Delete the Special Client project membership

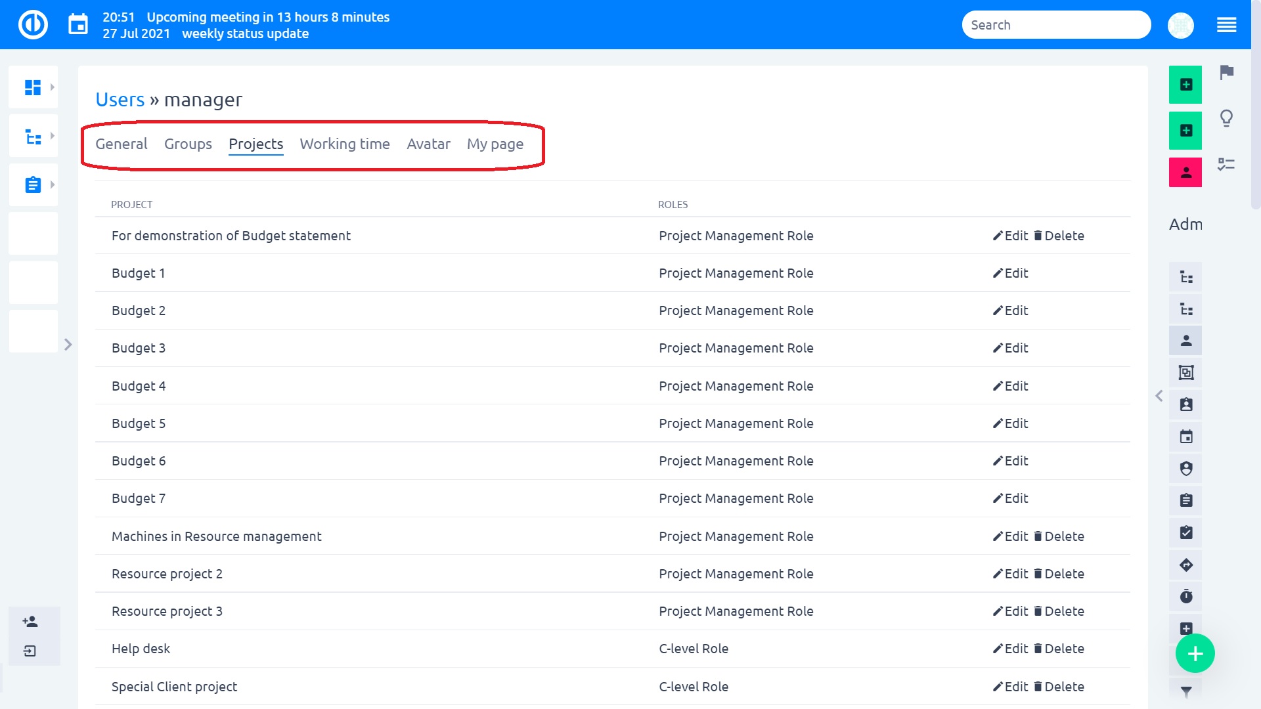click(1059, 687)
